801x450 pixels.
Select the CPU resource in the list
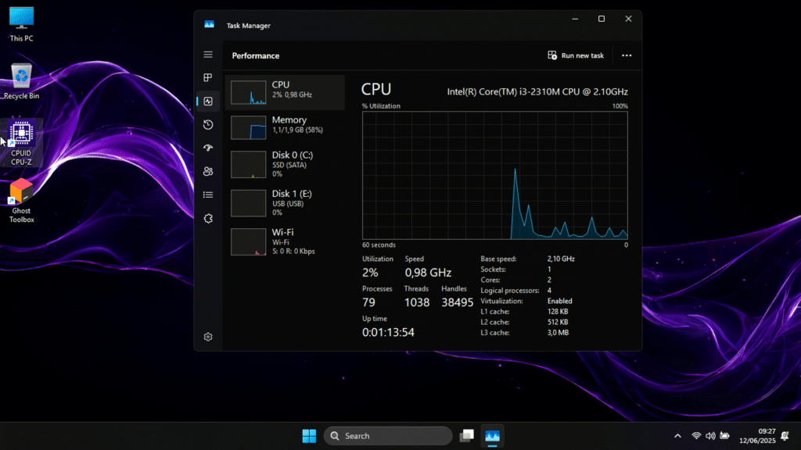[285, 92]
